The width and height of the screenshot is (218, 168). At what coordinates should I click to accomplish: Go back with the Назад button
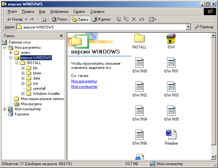[14, 19]
